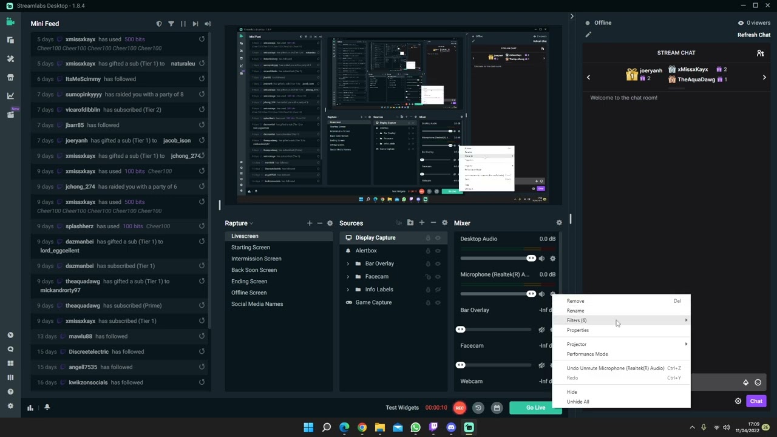
Task: Open the help question mark icon
Action: point(10,391)
